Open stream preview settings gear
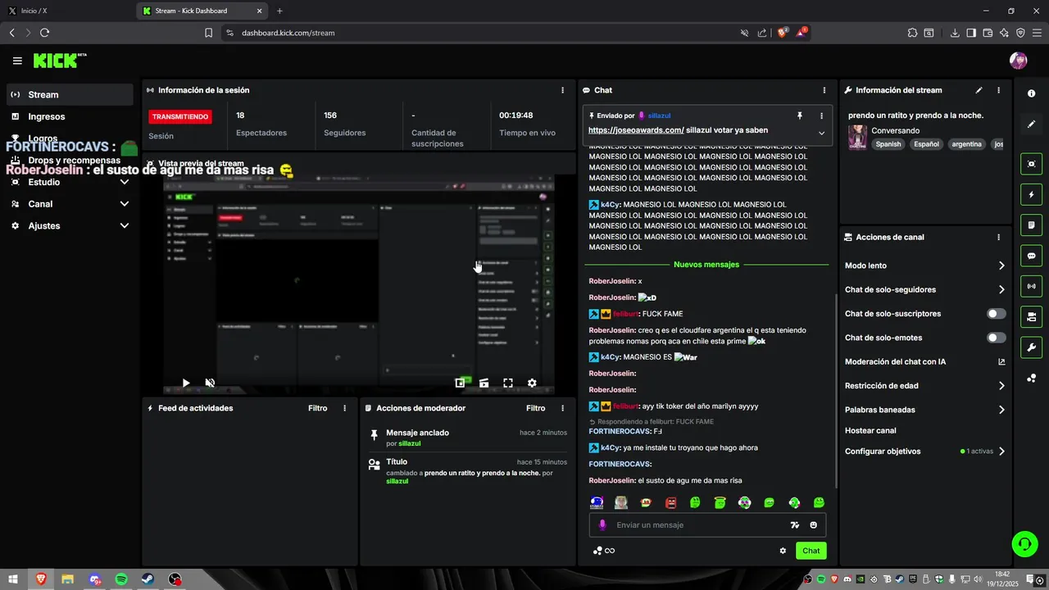The height and width of the screenshot is (590, 1049). click(532, 383)
